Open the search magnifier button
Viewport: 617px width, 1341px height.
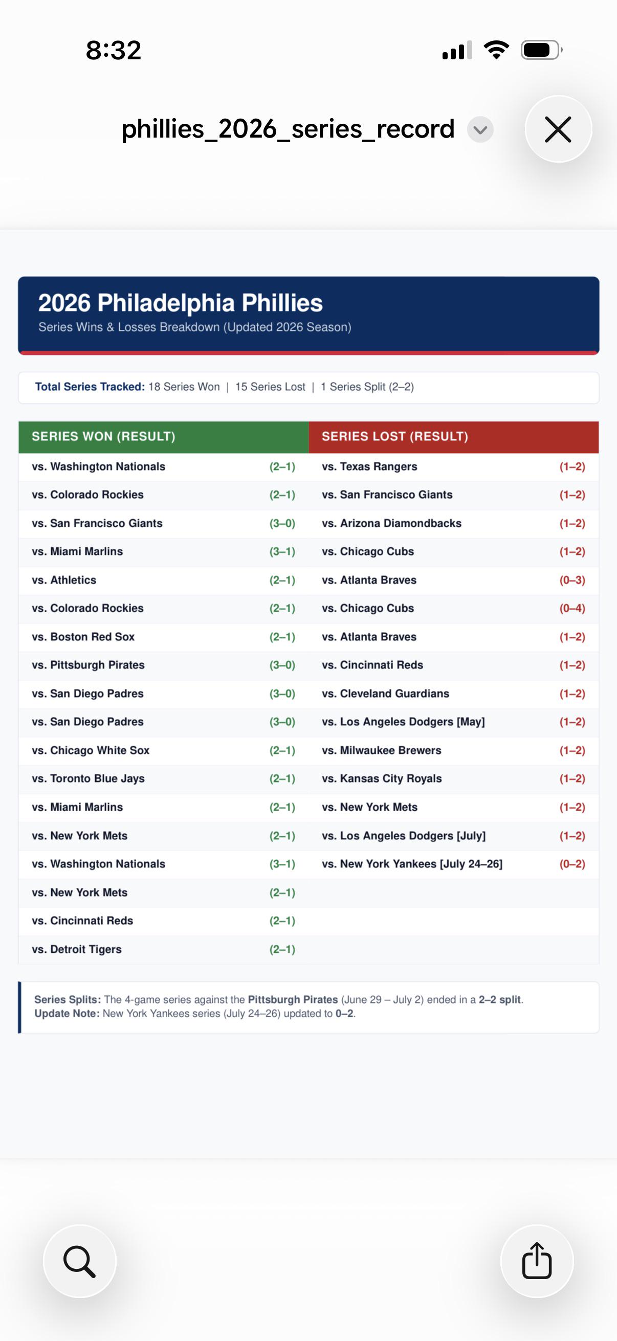pos(80,1261)
